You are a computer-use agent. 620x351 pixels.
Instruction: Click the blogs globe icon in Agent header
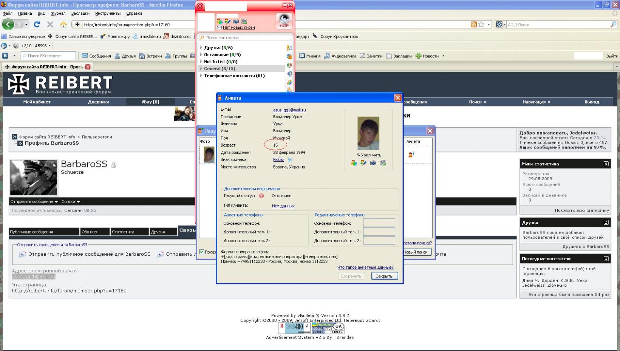(220, 22)
